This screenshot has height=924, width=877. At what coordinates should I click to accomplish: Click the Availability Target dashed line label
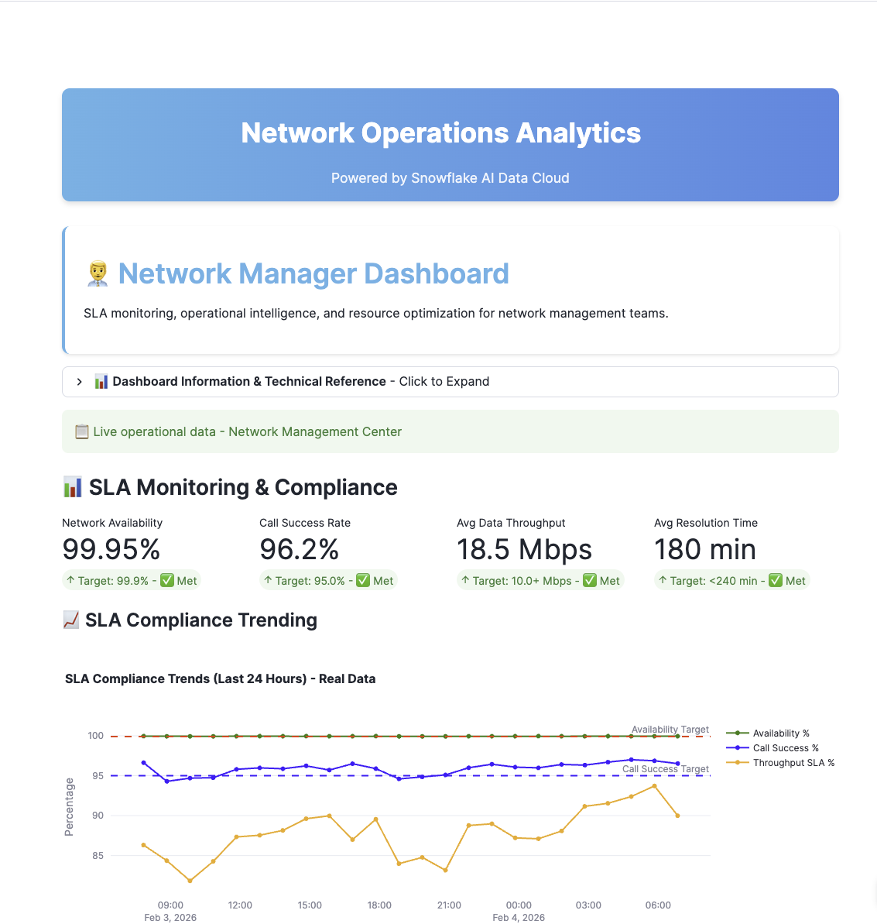(670, 729)
